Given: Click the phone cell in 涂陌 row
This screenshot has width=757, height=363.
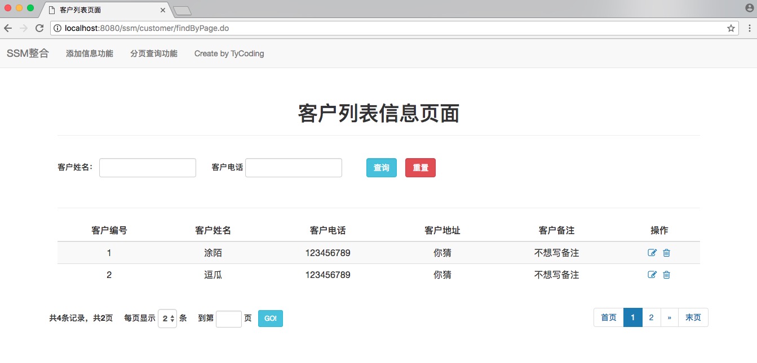Looking at the screenshot, I should tap(328, 253).
